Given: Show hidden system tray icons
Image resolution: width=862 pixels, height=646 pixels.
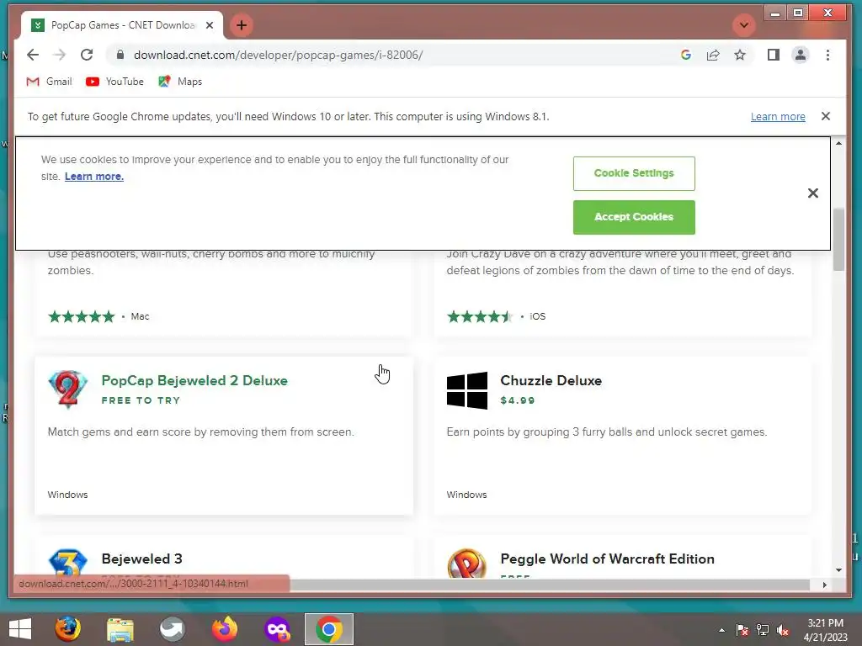Looking at the screenshot, I should tap(721, 630).
